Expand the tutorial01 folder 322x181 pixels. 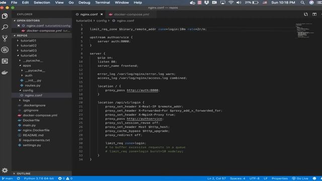pyautogui.click(x=28, y=41)
